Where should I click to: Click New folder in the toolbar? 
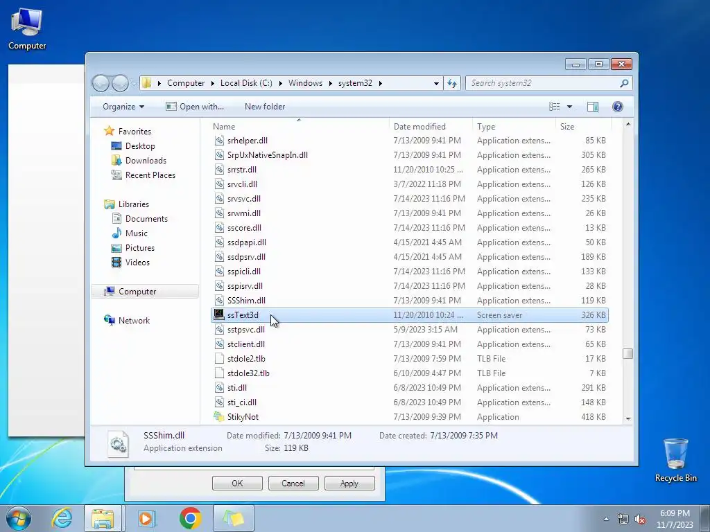coord(265,107)
